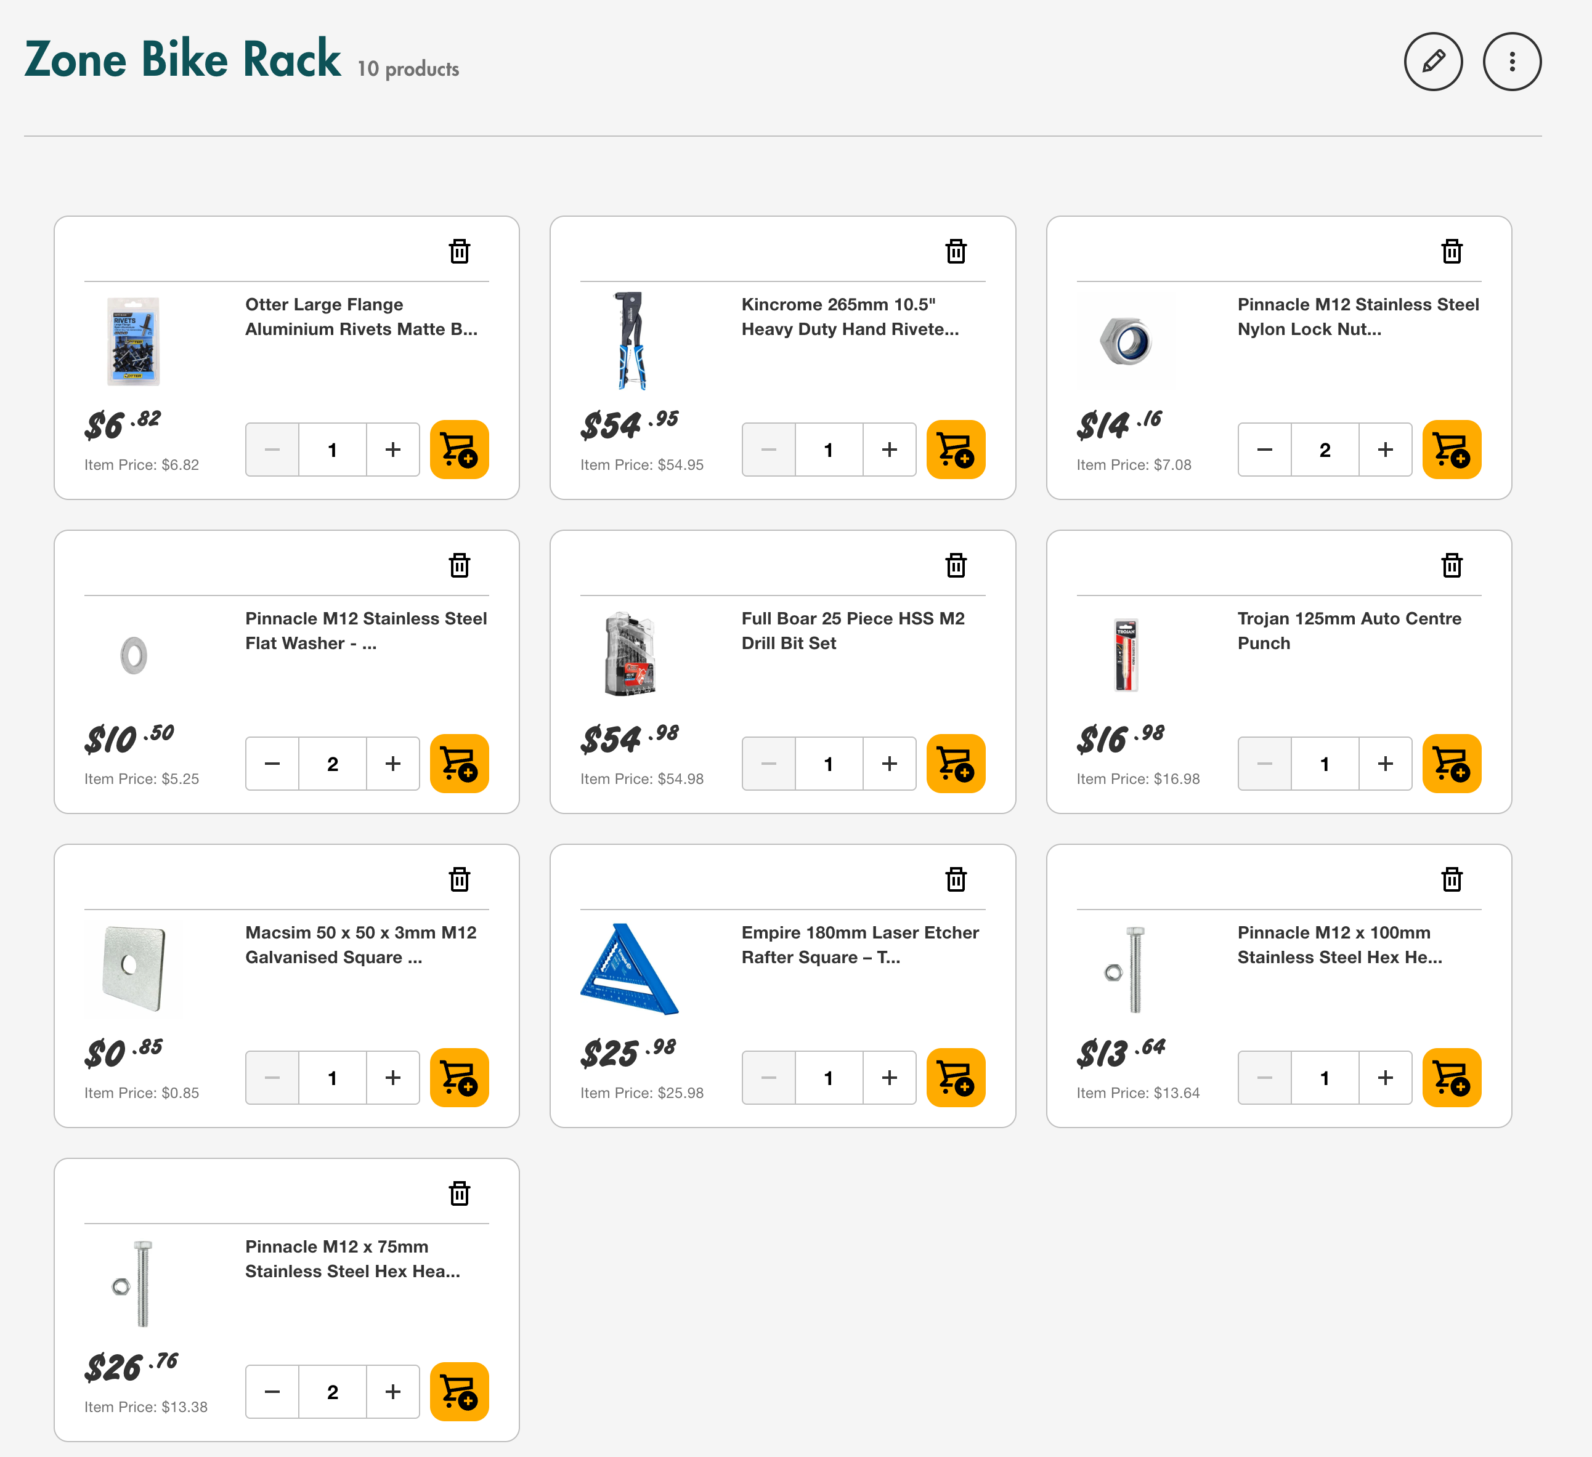Open Pinnacle M12 x 100mm Hex bolt link
Viewport: 1592px width, 1457px height.
click(x=1339, y=945)
